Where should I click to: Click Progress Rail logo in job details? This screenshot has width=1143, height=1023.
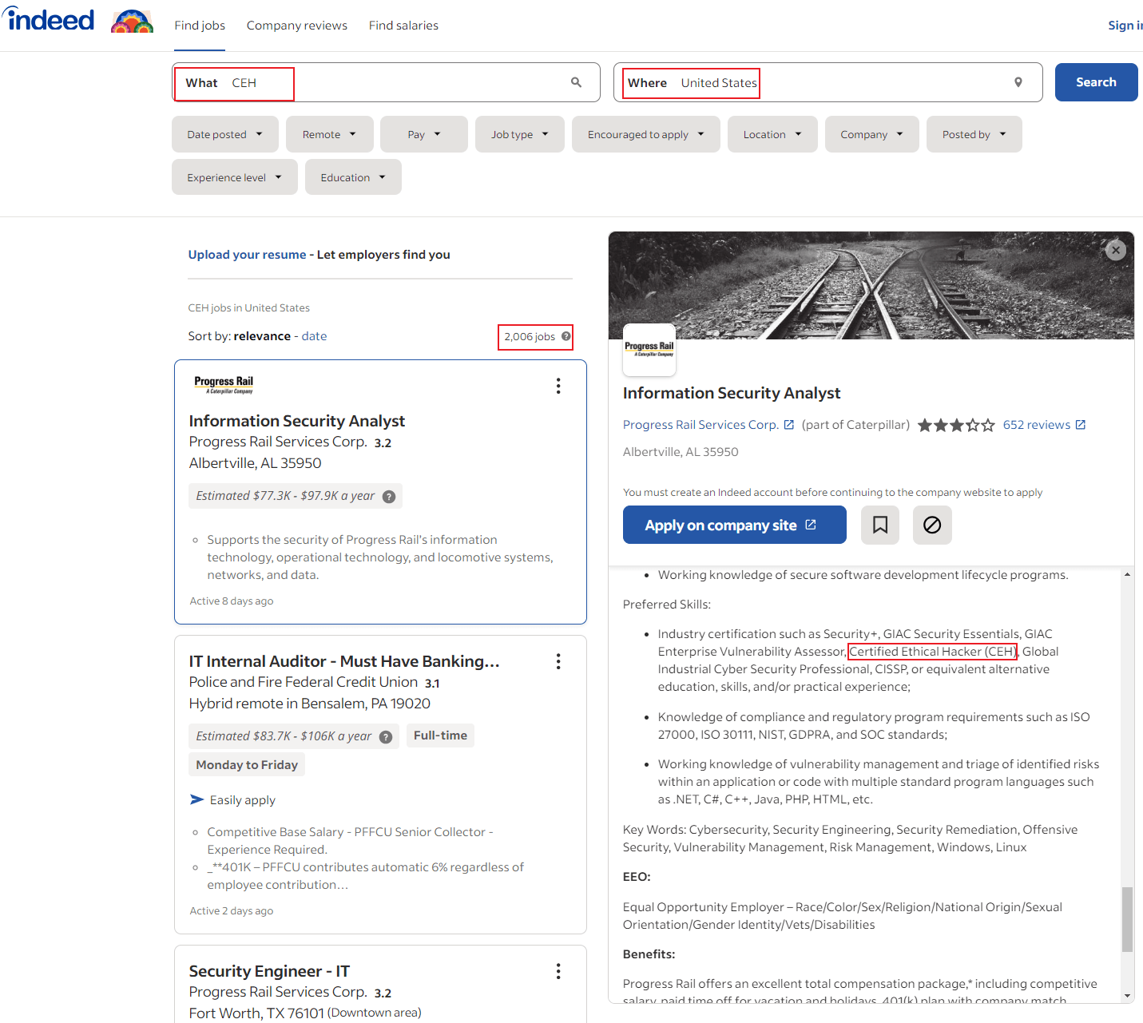pyautogui.click(x=649, y=350)
